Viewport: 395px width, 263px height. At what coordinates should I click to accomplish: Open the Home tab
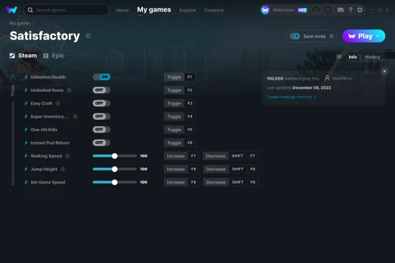point(122,10)
